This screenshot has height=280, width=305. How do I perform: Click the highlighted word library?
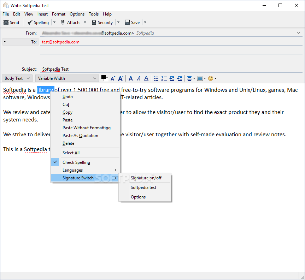[46, 90]
